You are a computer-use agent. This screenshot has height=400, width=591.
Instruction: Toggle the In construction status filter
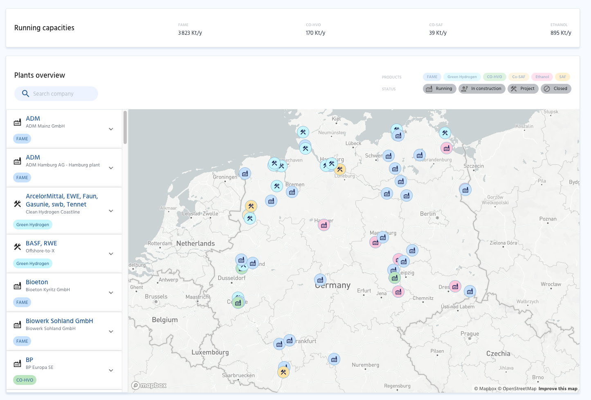(482, 89)
